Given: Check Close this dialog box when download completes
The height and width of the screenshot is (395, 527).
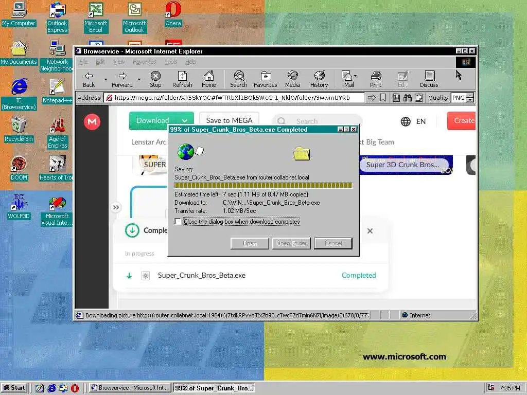Looking at the screenshot, I should pos(178,222).
